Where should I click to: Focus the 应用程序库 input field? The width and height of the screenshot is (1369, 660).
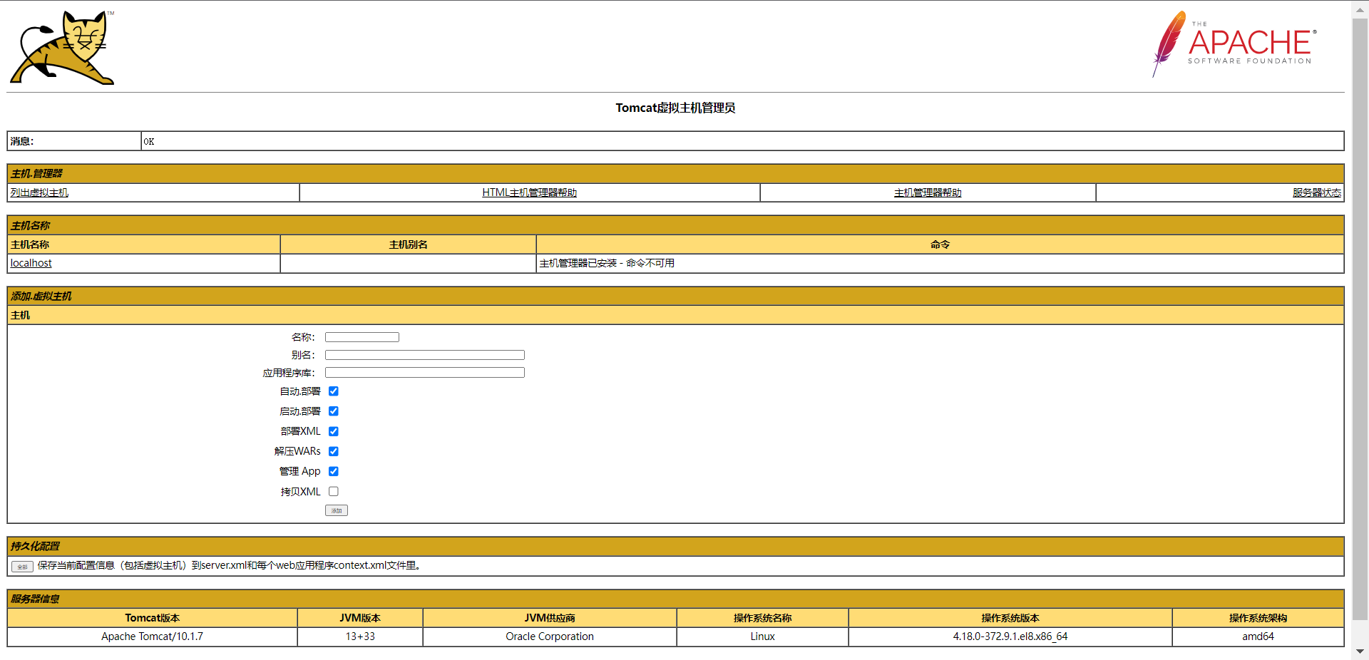click(425, 373)
